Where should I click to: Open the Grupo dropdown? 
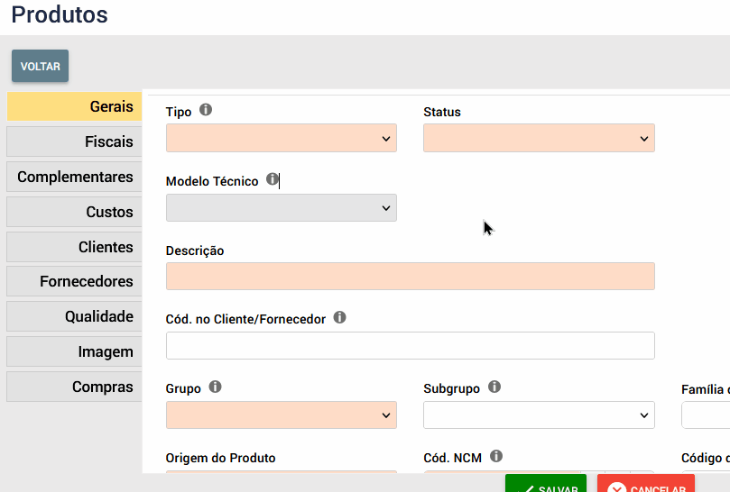tap(282, 415)
